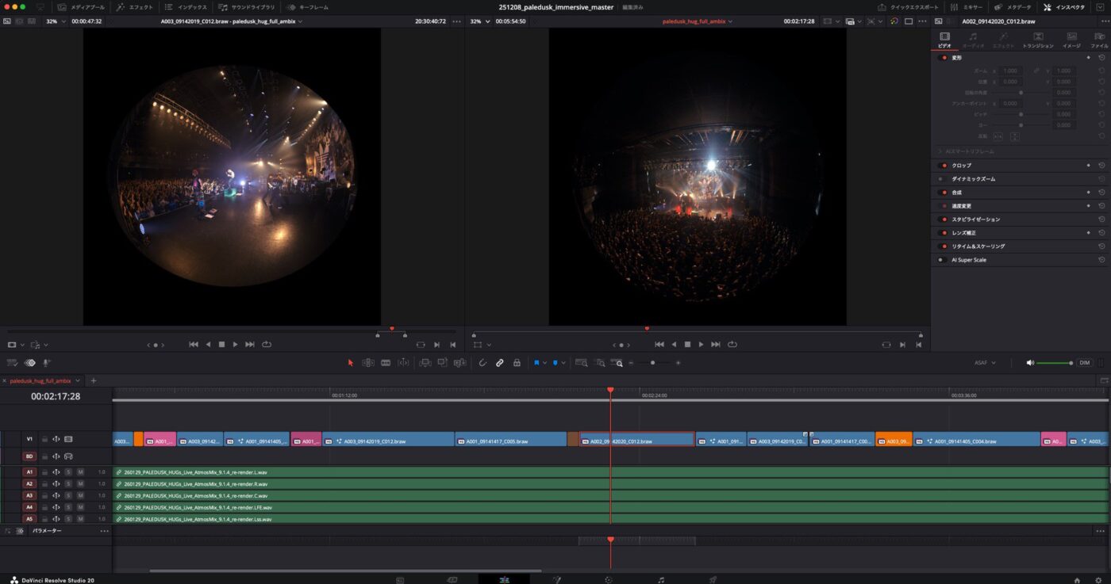Viewport: 1111px width, 584px height.
Task: Toggle 変形 (Transform) section enable switch
Action: (x=943, y=58)
